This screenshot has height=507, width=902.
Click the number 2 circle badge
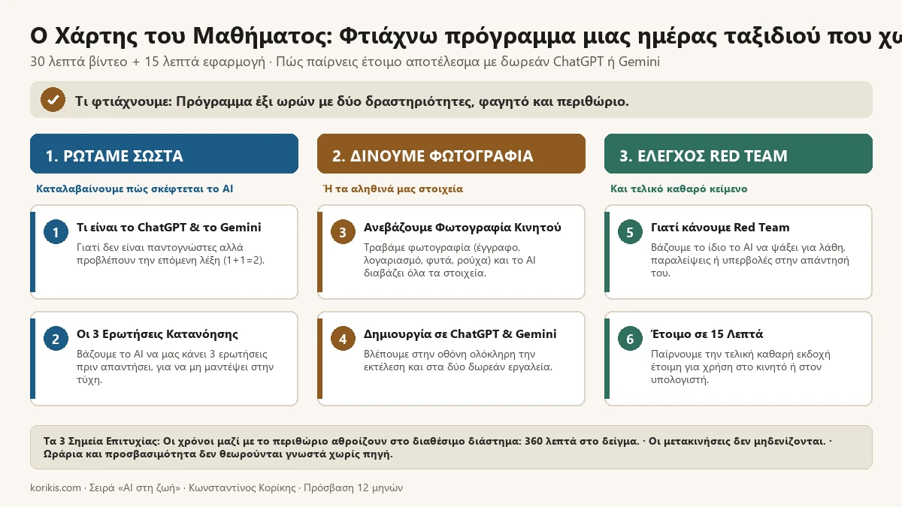[56, 339]
